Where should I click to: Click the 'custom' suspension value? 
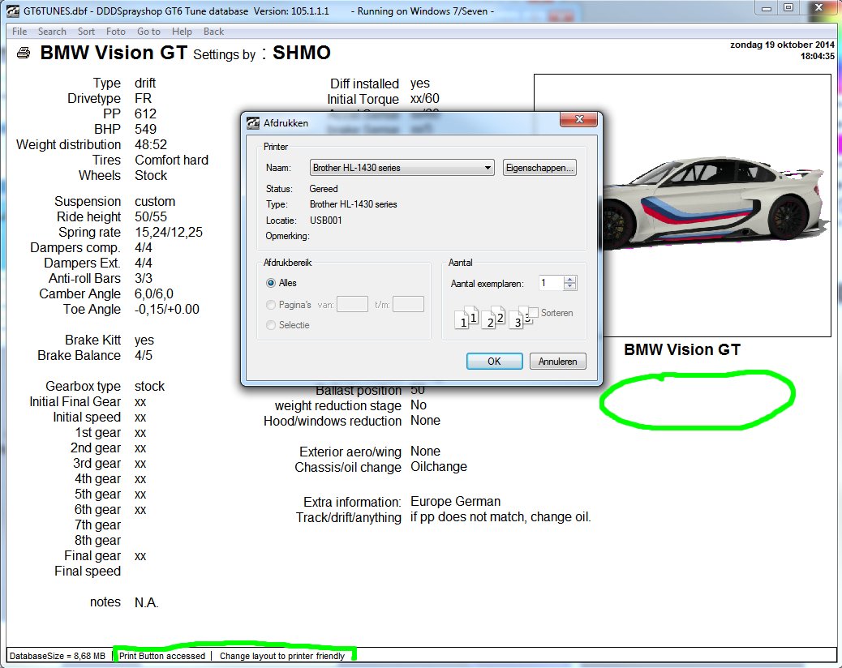[x=155, y=202]
